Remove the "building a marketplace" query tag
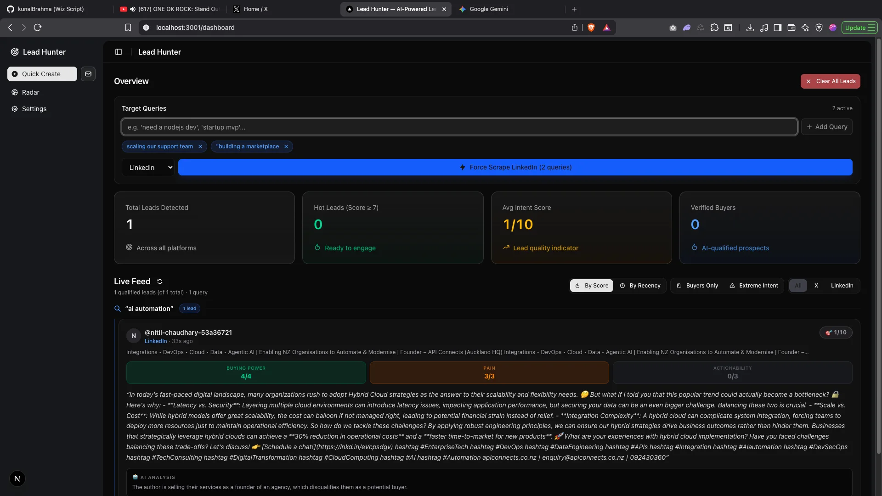Screen dimensions: 882x496 pos(286,147)
